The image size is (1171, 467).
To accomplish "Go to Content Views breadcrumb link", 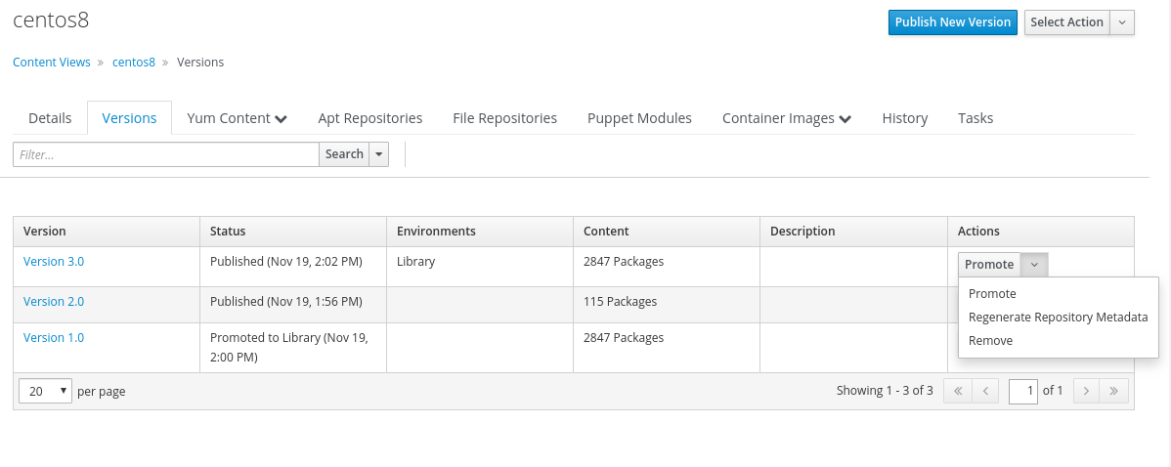I will [x=52, y=62].
